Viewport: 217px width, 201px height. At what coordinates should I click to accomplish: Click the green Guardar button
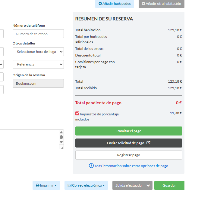(169, 185)
